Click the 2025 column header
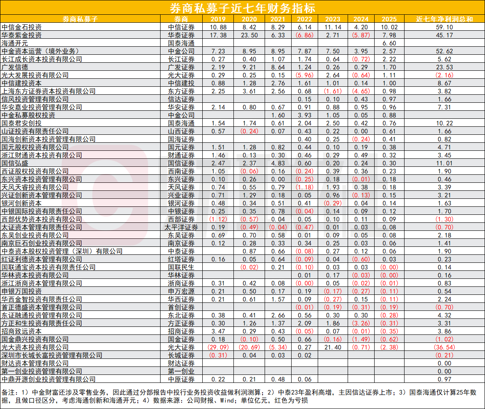 point(389,19)
